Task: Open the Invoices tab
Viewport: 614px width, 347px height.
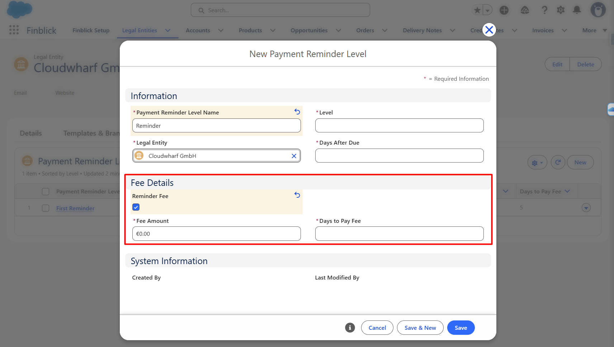Action: tap(543, 31)
